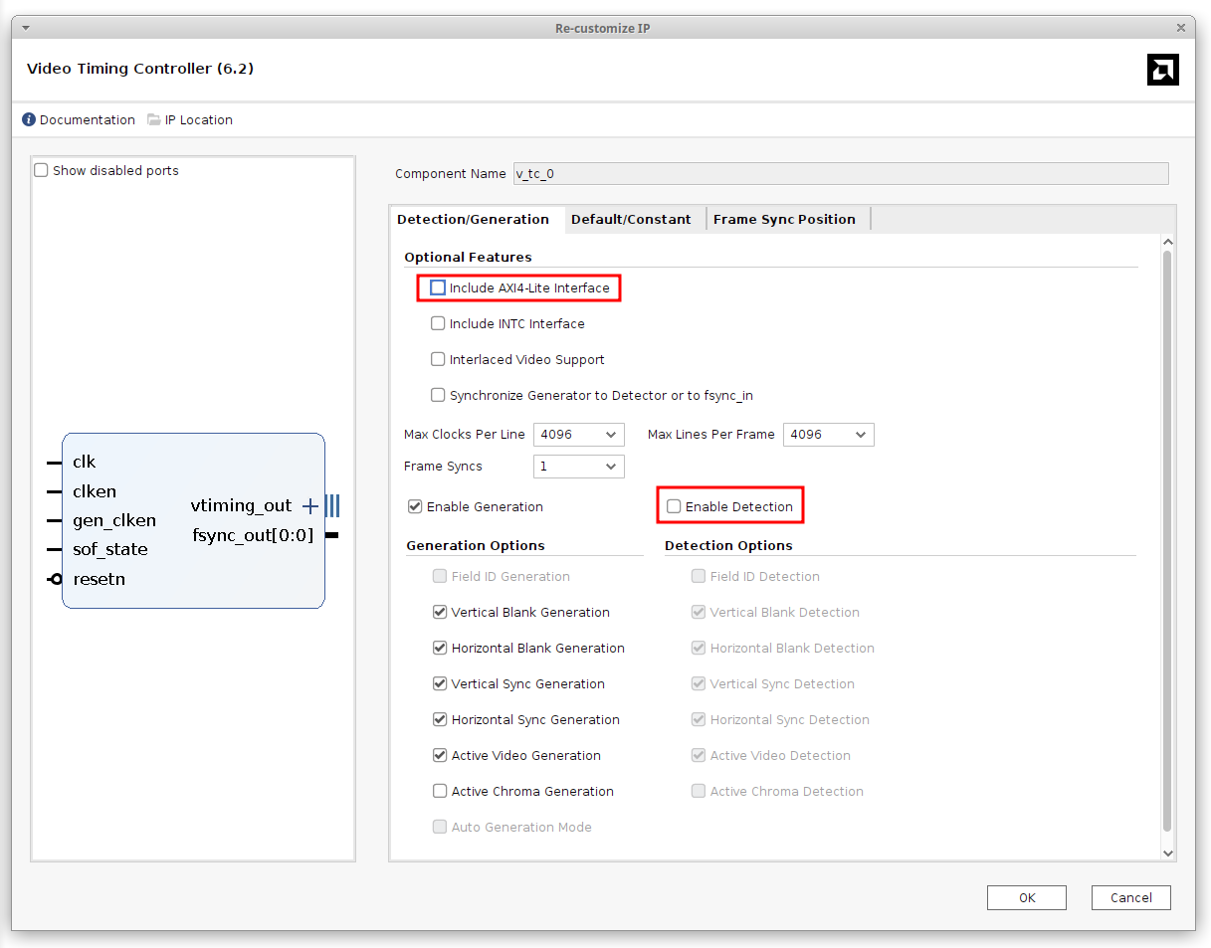This screenshot has width=1211, height=948.
Task: Click the scrollbar down arrow
Action: tap(1168, 853)
